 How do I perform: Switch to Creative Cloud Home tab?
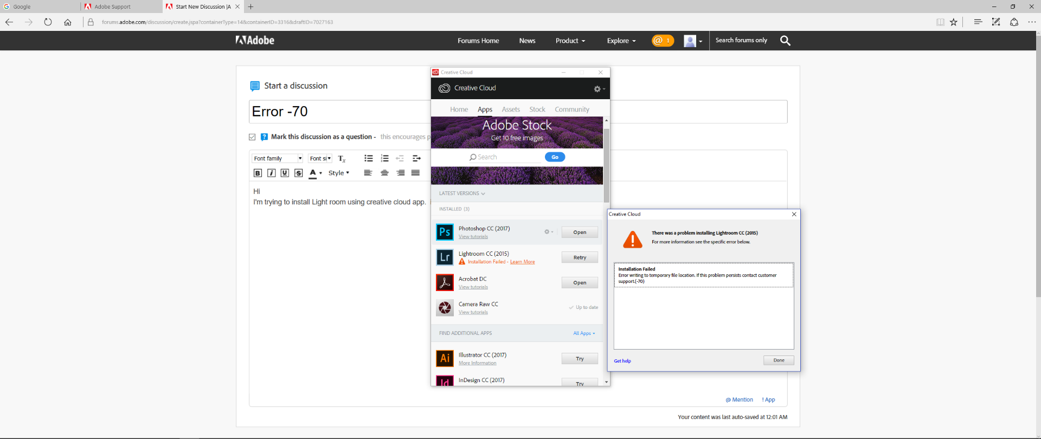pyautogui.click(x=459, y=109)
